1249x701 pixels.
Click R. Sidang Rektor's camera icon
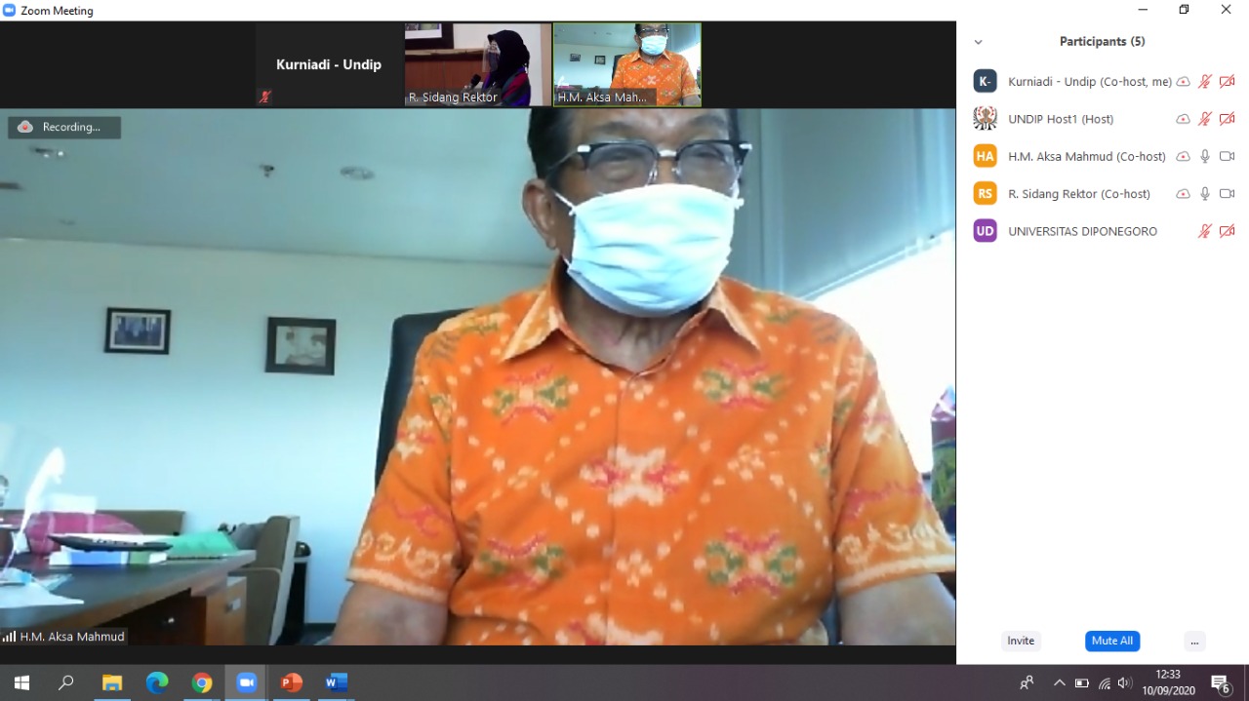[x=1228, y=194]
